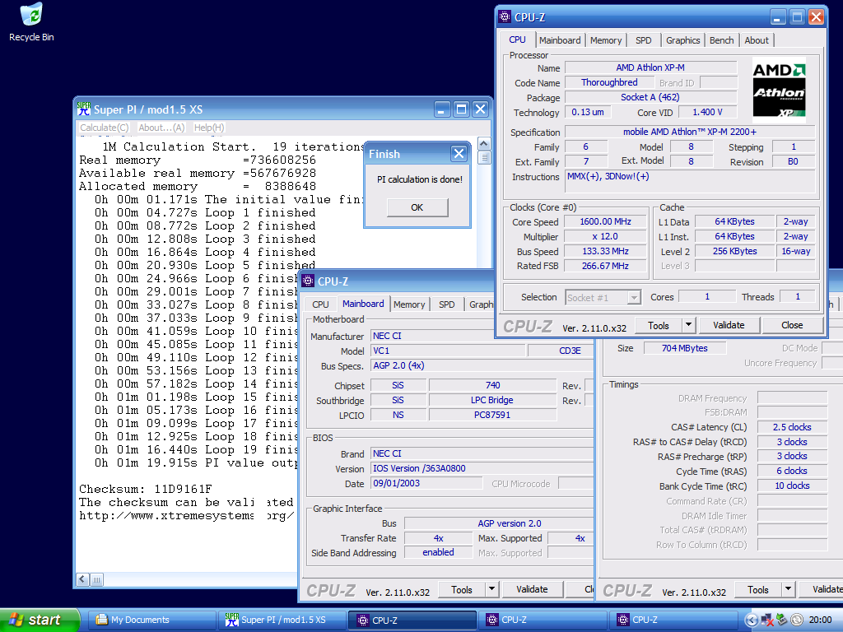Image resolution: width=843 pixels, height=632 pixels.
Task: Click the Level 2 cache 256 KBytes value
Action: coord(735,252)
